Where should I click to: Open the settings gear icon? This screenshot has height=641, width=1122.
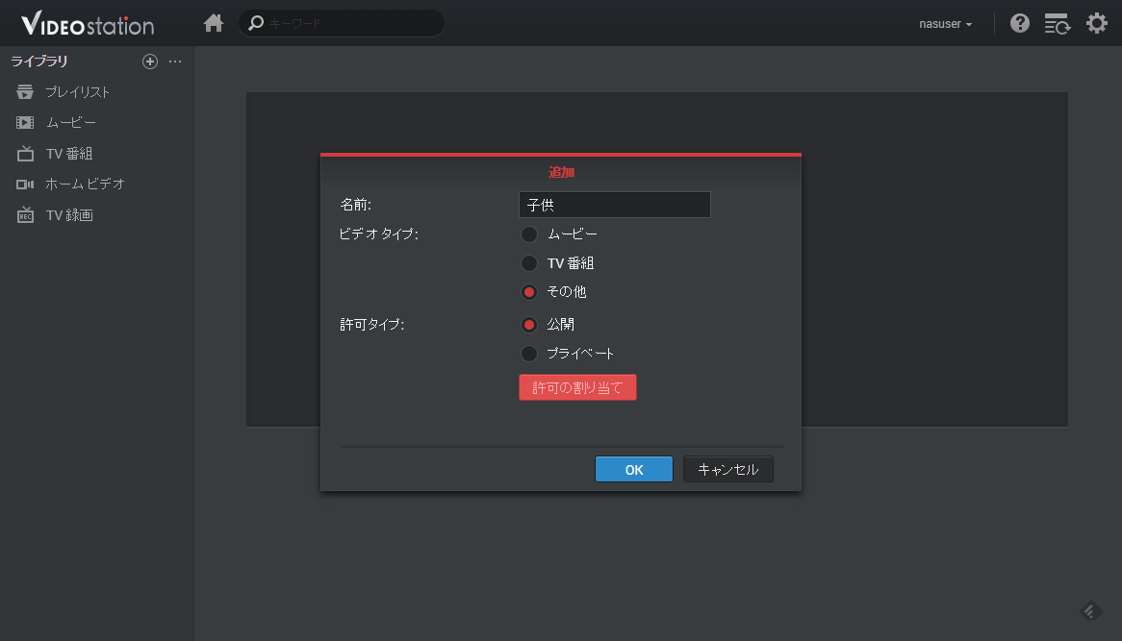(1097, 24)
